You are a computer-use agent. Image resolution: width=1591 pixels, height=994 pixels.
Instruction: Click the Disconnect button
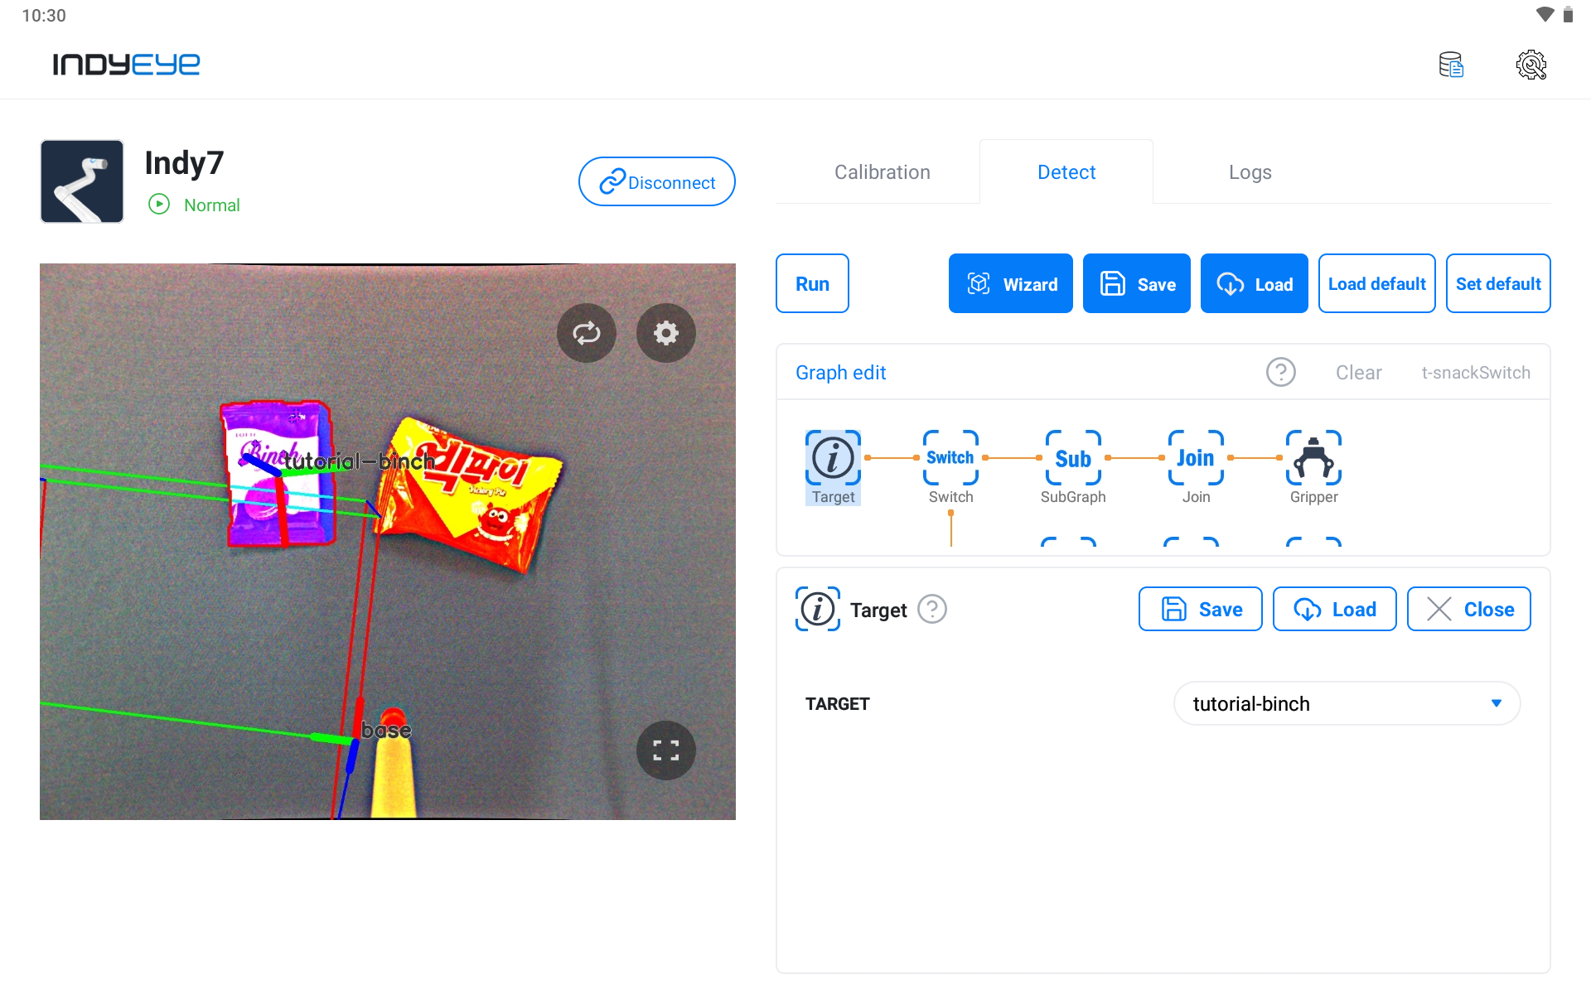tap(657, 181)
